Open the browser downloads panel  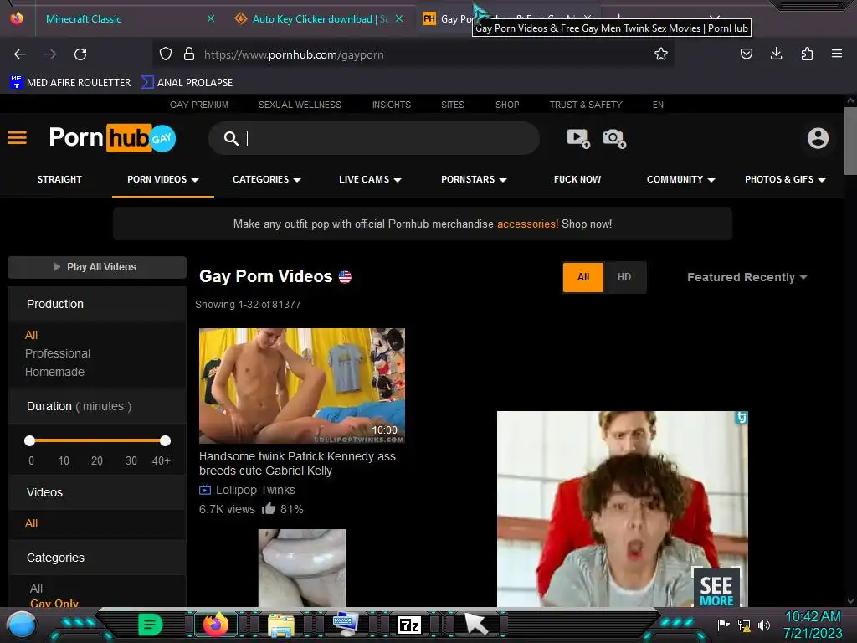point(776,54)
